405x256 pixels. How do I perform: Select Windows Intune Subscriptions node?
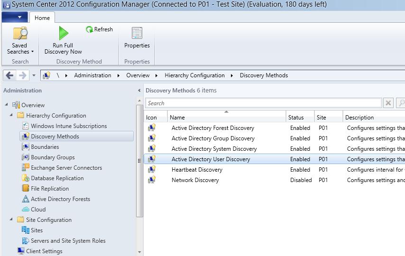pos(69,126)
